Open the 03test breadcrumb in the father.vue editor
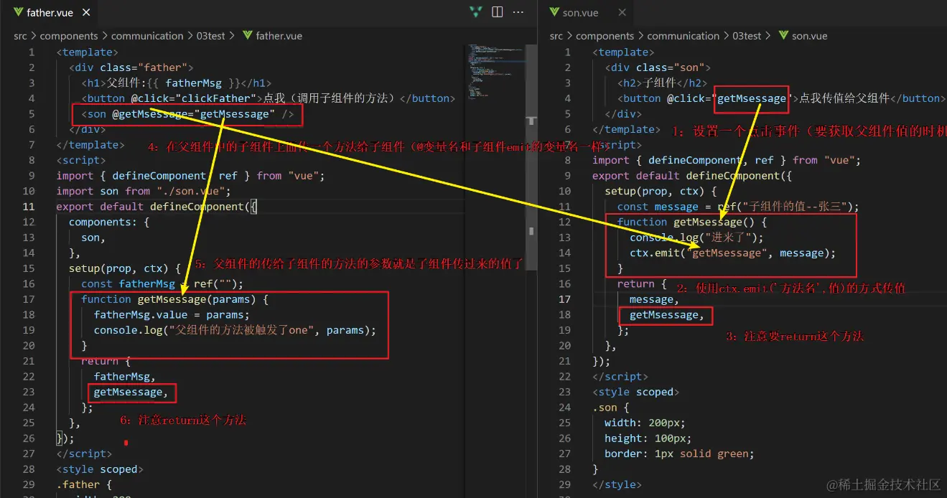This screenshot has width=947, height=498. [211, 36]
